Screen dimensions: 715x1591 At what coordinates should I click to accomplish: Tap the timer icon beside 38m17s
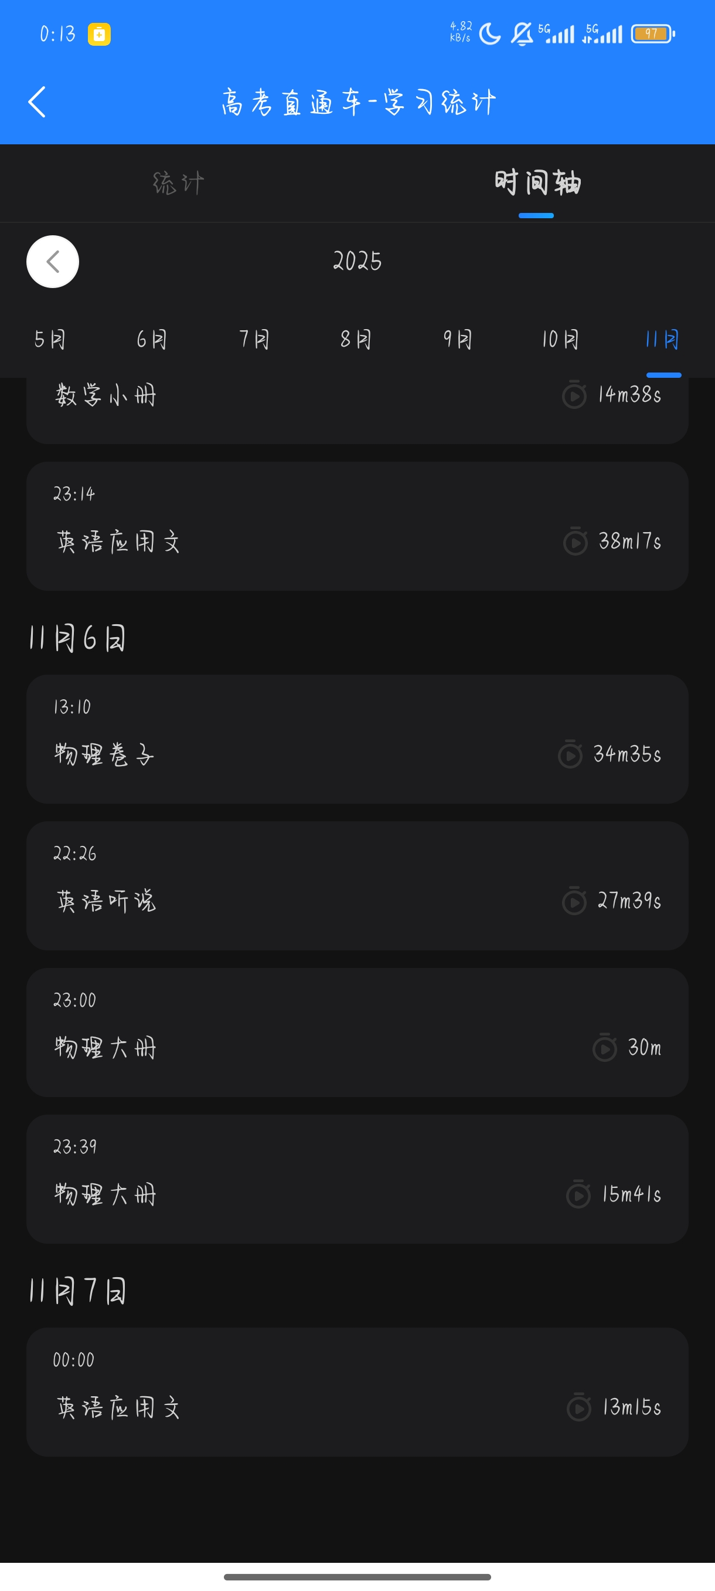[575, 541]
